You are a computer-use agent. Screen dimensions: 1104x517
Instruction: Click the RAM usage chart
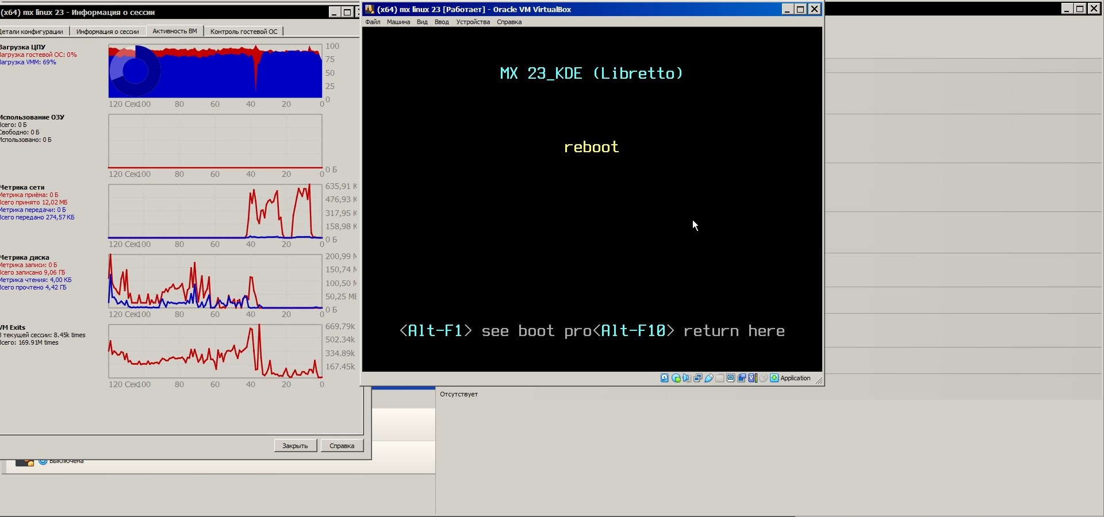pos(215,141)
